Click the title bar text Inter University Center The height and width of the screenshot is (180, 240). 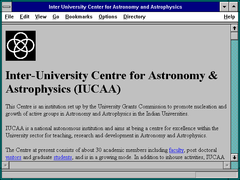point(115,7)
